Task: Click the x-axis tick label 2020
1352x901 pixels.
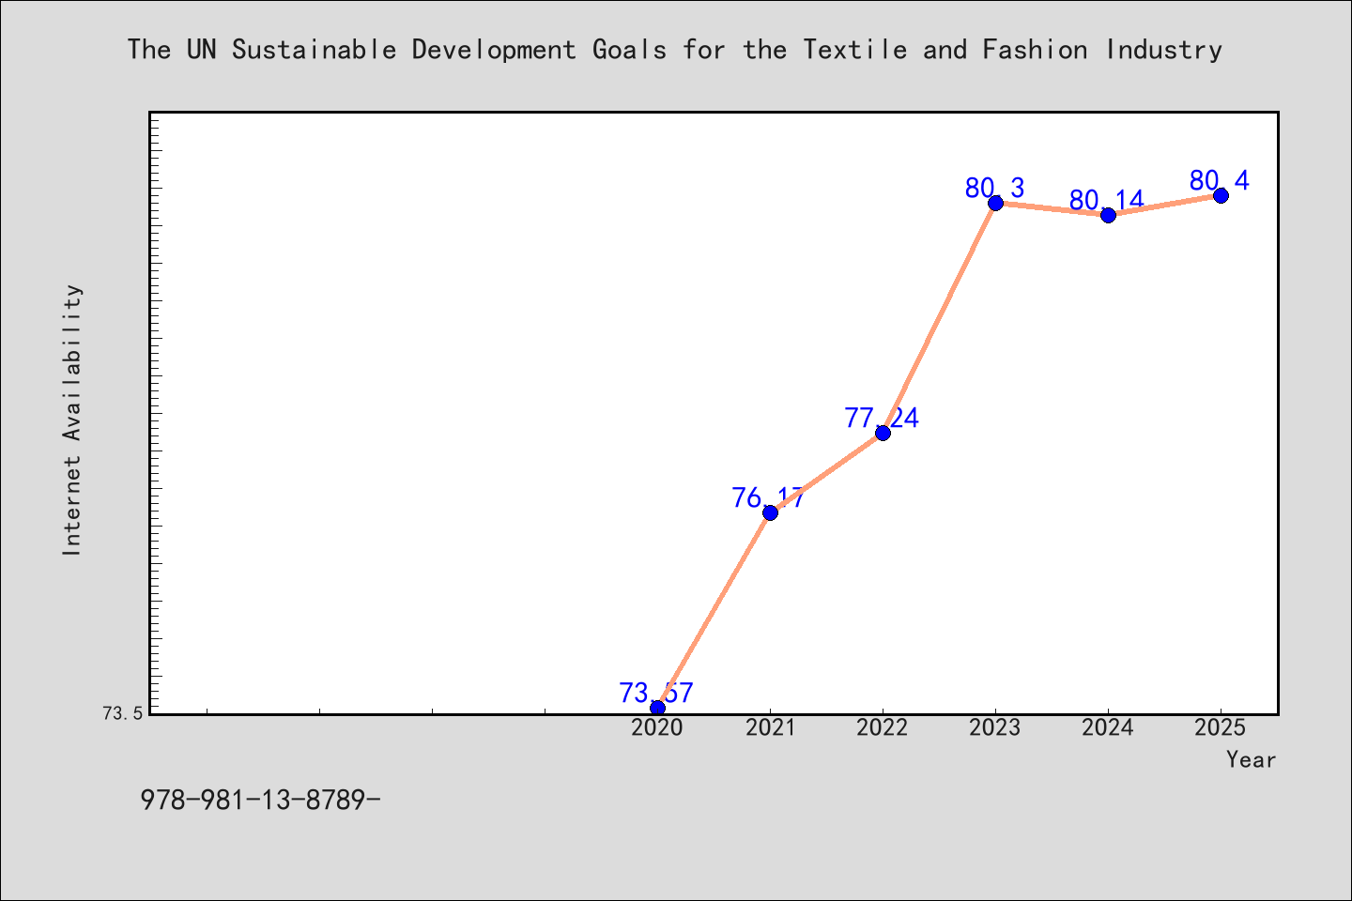Action: click(x=657, y=728)
